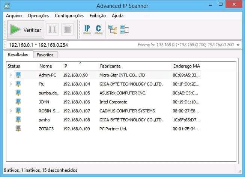Viewport: 245px width, 177px height.
Task: Select the JOHN name cell
Action: click(44, 102)
